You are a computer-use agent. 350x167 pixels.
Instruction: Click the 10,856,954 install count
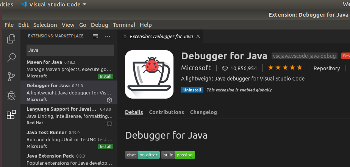coord(244,68)
